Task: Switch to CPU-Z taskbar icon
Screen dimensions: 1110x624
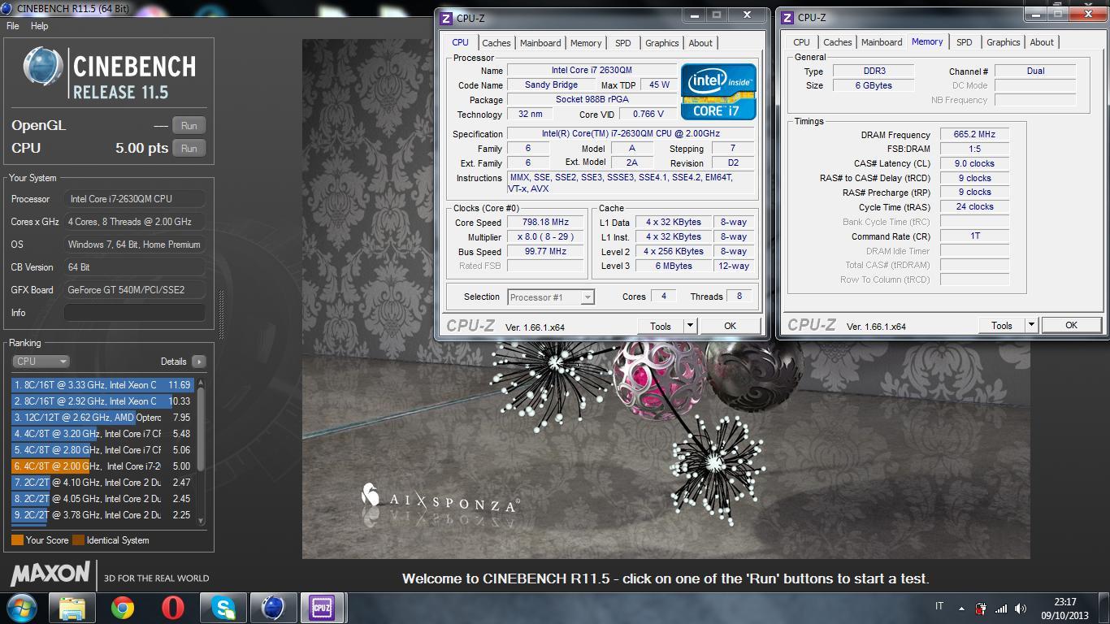Action: [323, 608]
